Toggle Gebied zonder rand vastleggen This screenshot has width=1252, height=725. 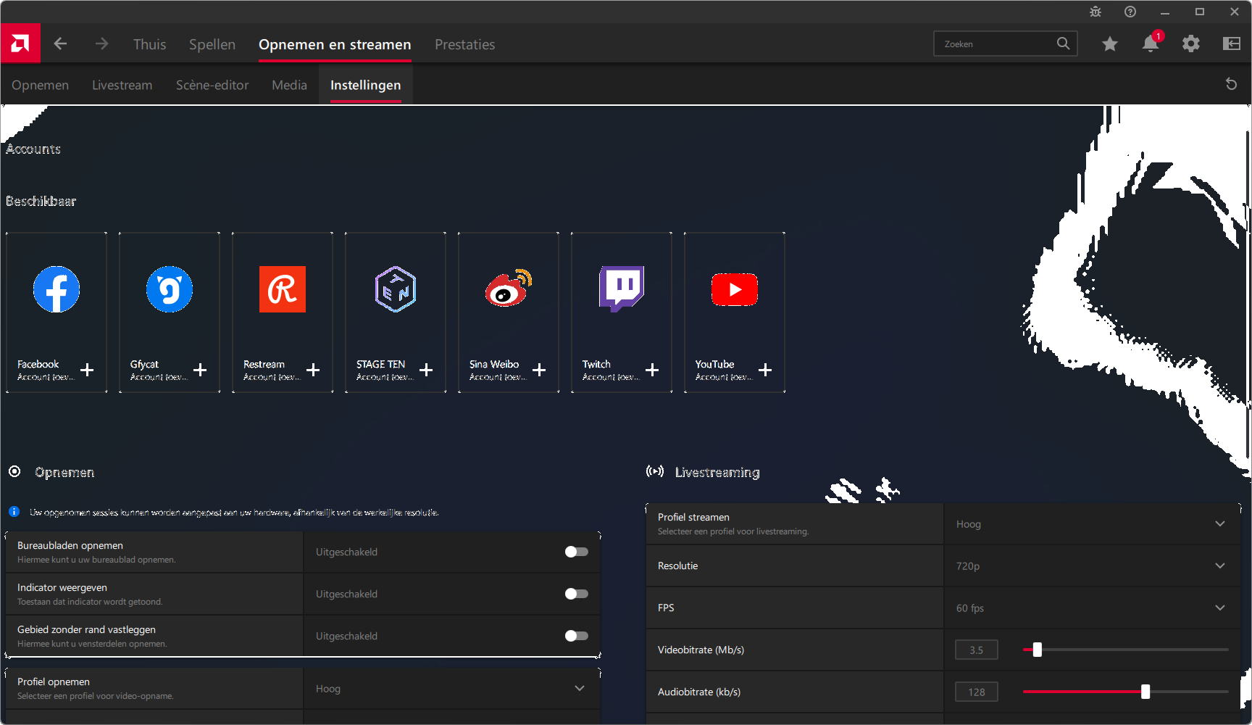577,636
